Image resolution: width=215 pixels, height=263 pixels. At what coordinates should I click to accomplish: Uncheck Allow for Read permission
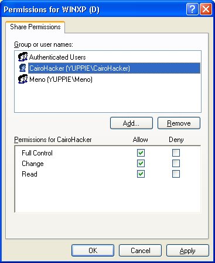(141, 174)
